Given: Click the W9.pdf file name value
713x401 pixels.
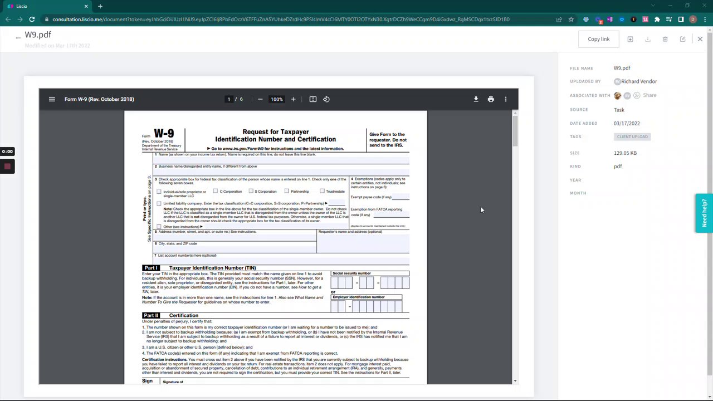Looking at the screenshot, I should click(622, 68).
